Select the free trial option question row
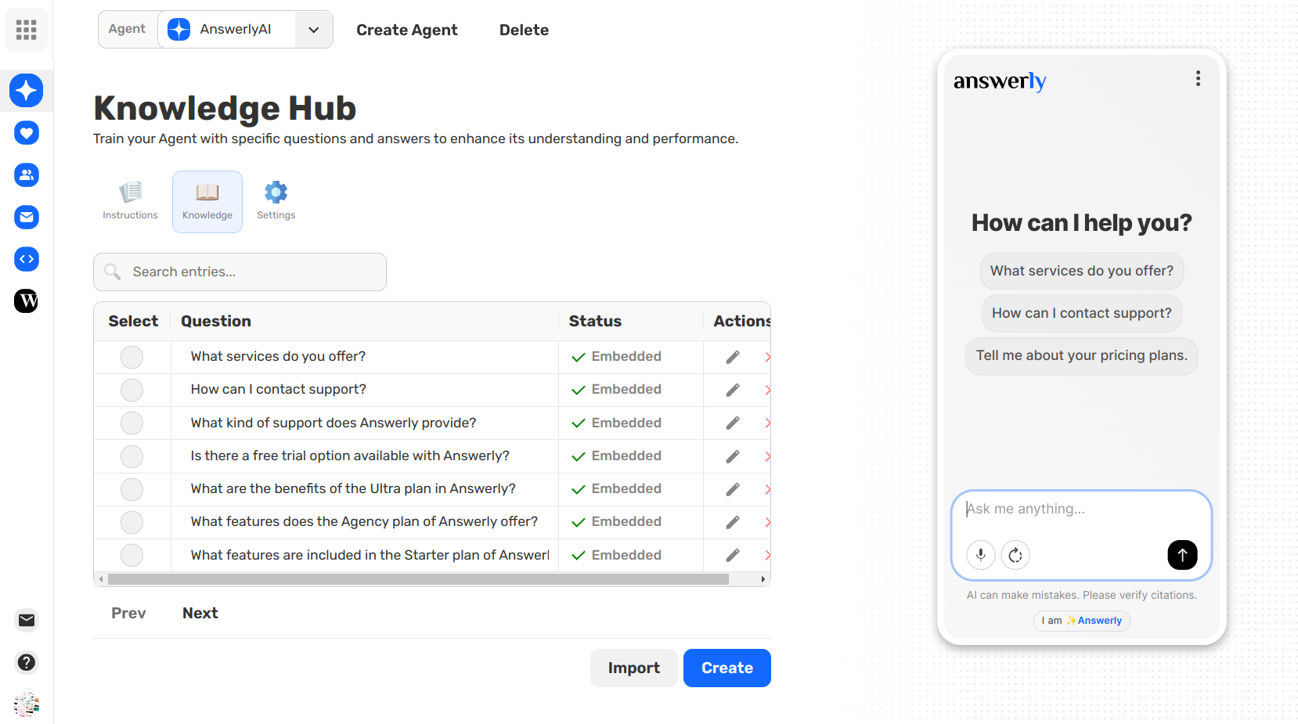 (x=132, y=456)
